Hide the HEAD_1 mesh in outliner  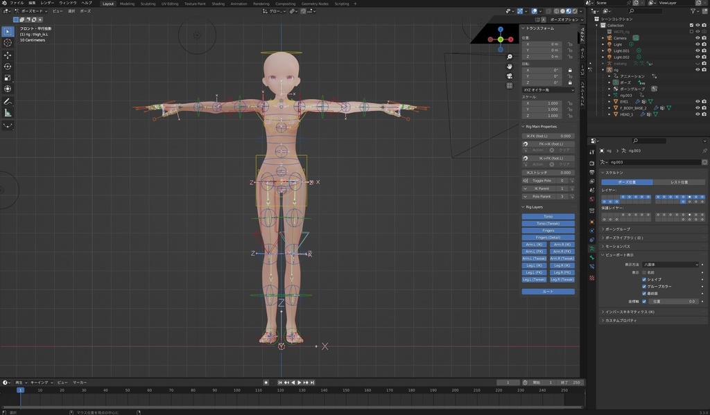pyautogui.click(x=698, y=114)
